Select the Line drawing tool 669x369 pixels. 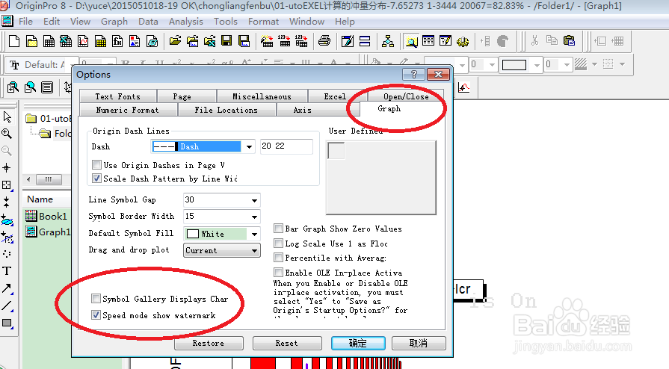(7, 306)
